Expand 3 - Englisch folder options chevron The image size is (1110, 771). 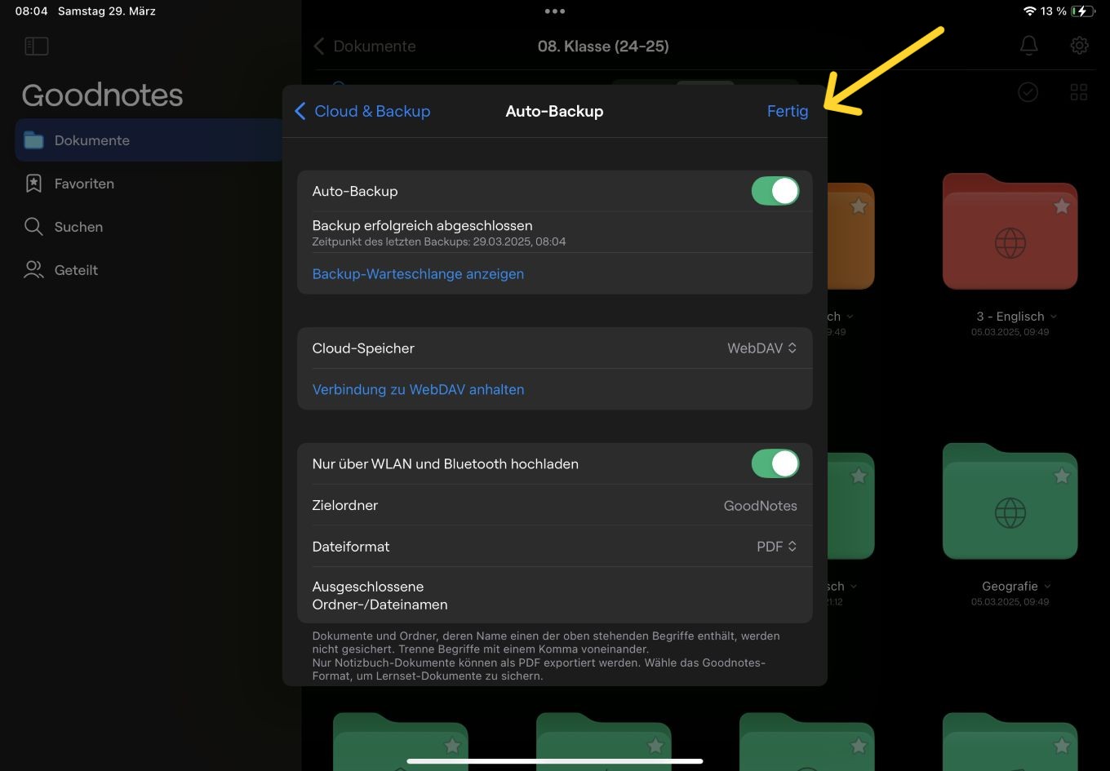tap(1054, 317)
